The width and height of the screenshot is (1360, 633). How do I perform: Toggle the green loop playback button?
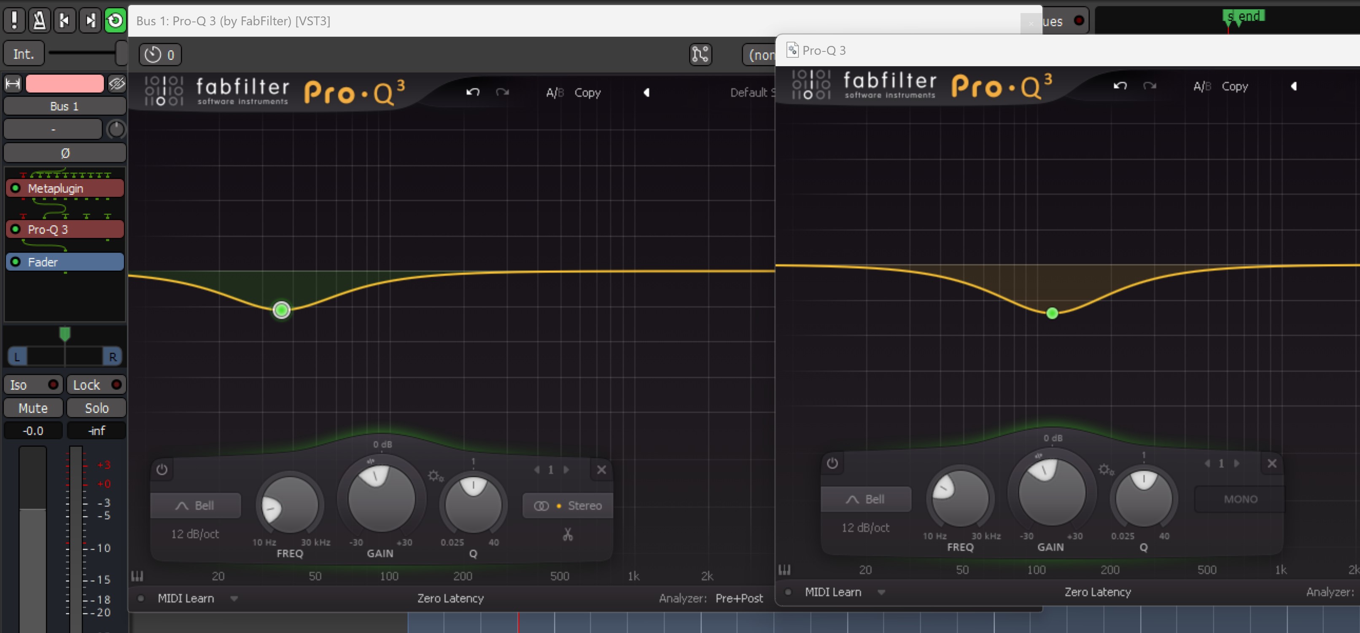pos(115,21)
